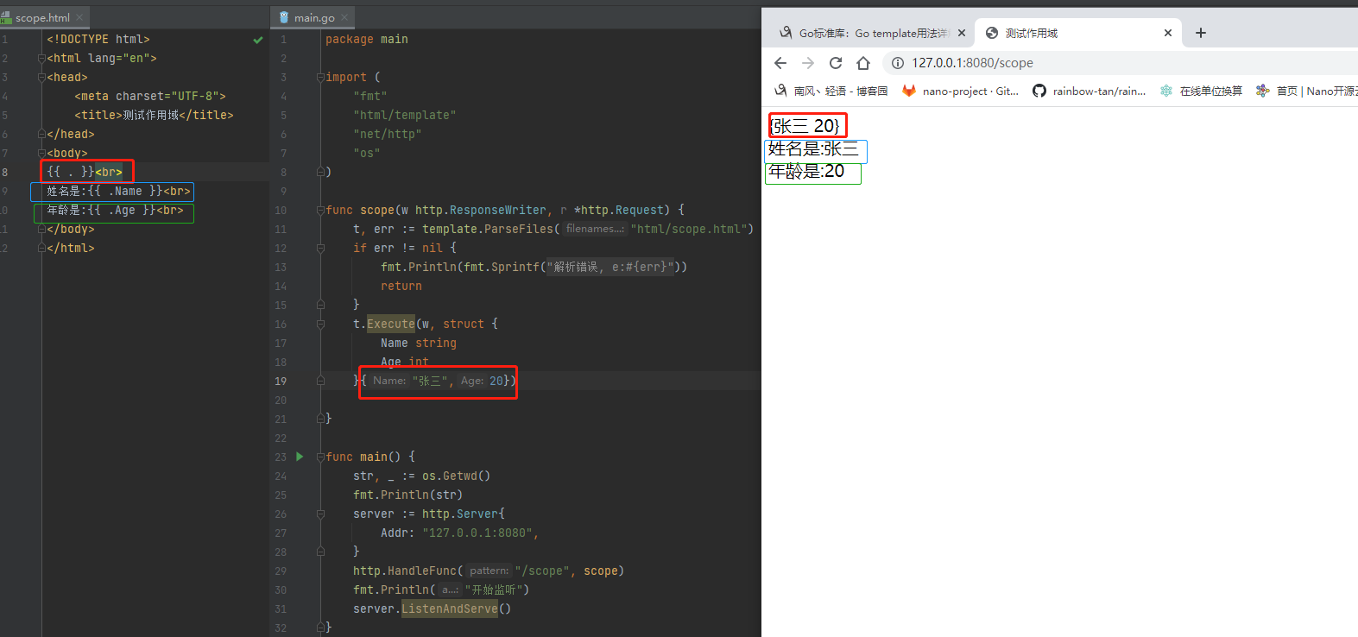Click the "/scope" pattern string in HandleFunc
This screenshot has width=1358, height=637.
coord(542,571)
